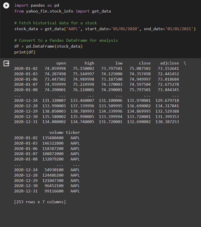This screenshot has height=227, width=201.
Task: Click adjclose value 72.675278
Action: (168, 84)
